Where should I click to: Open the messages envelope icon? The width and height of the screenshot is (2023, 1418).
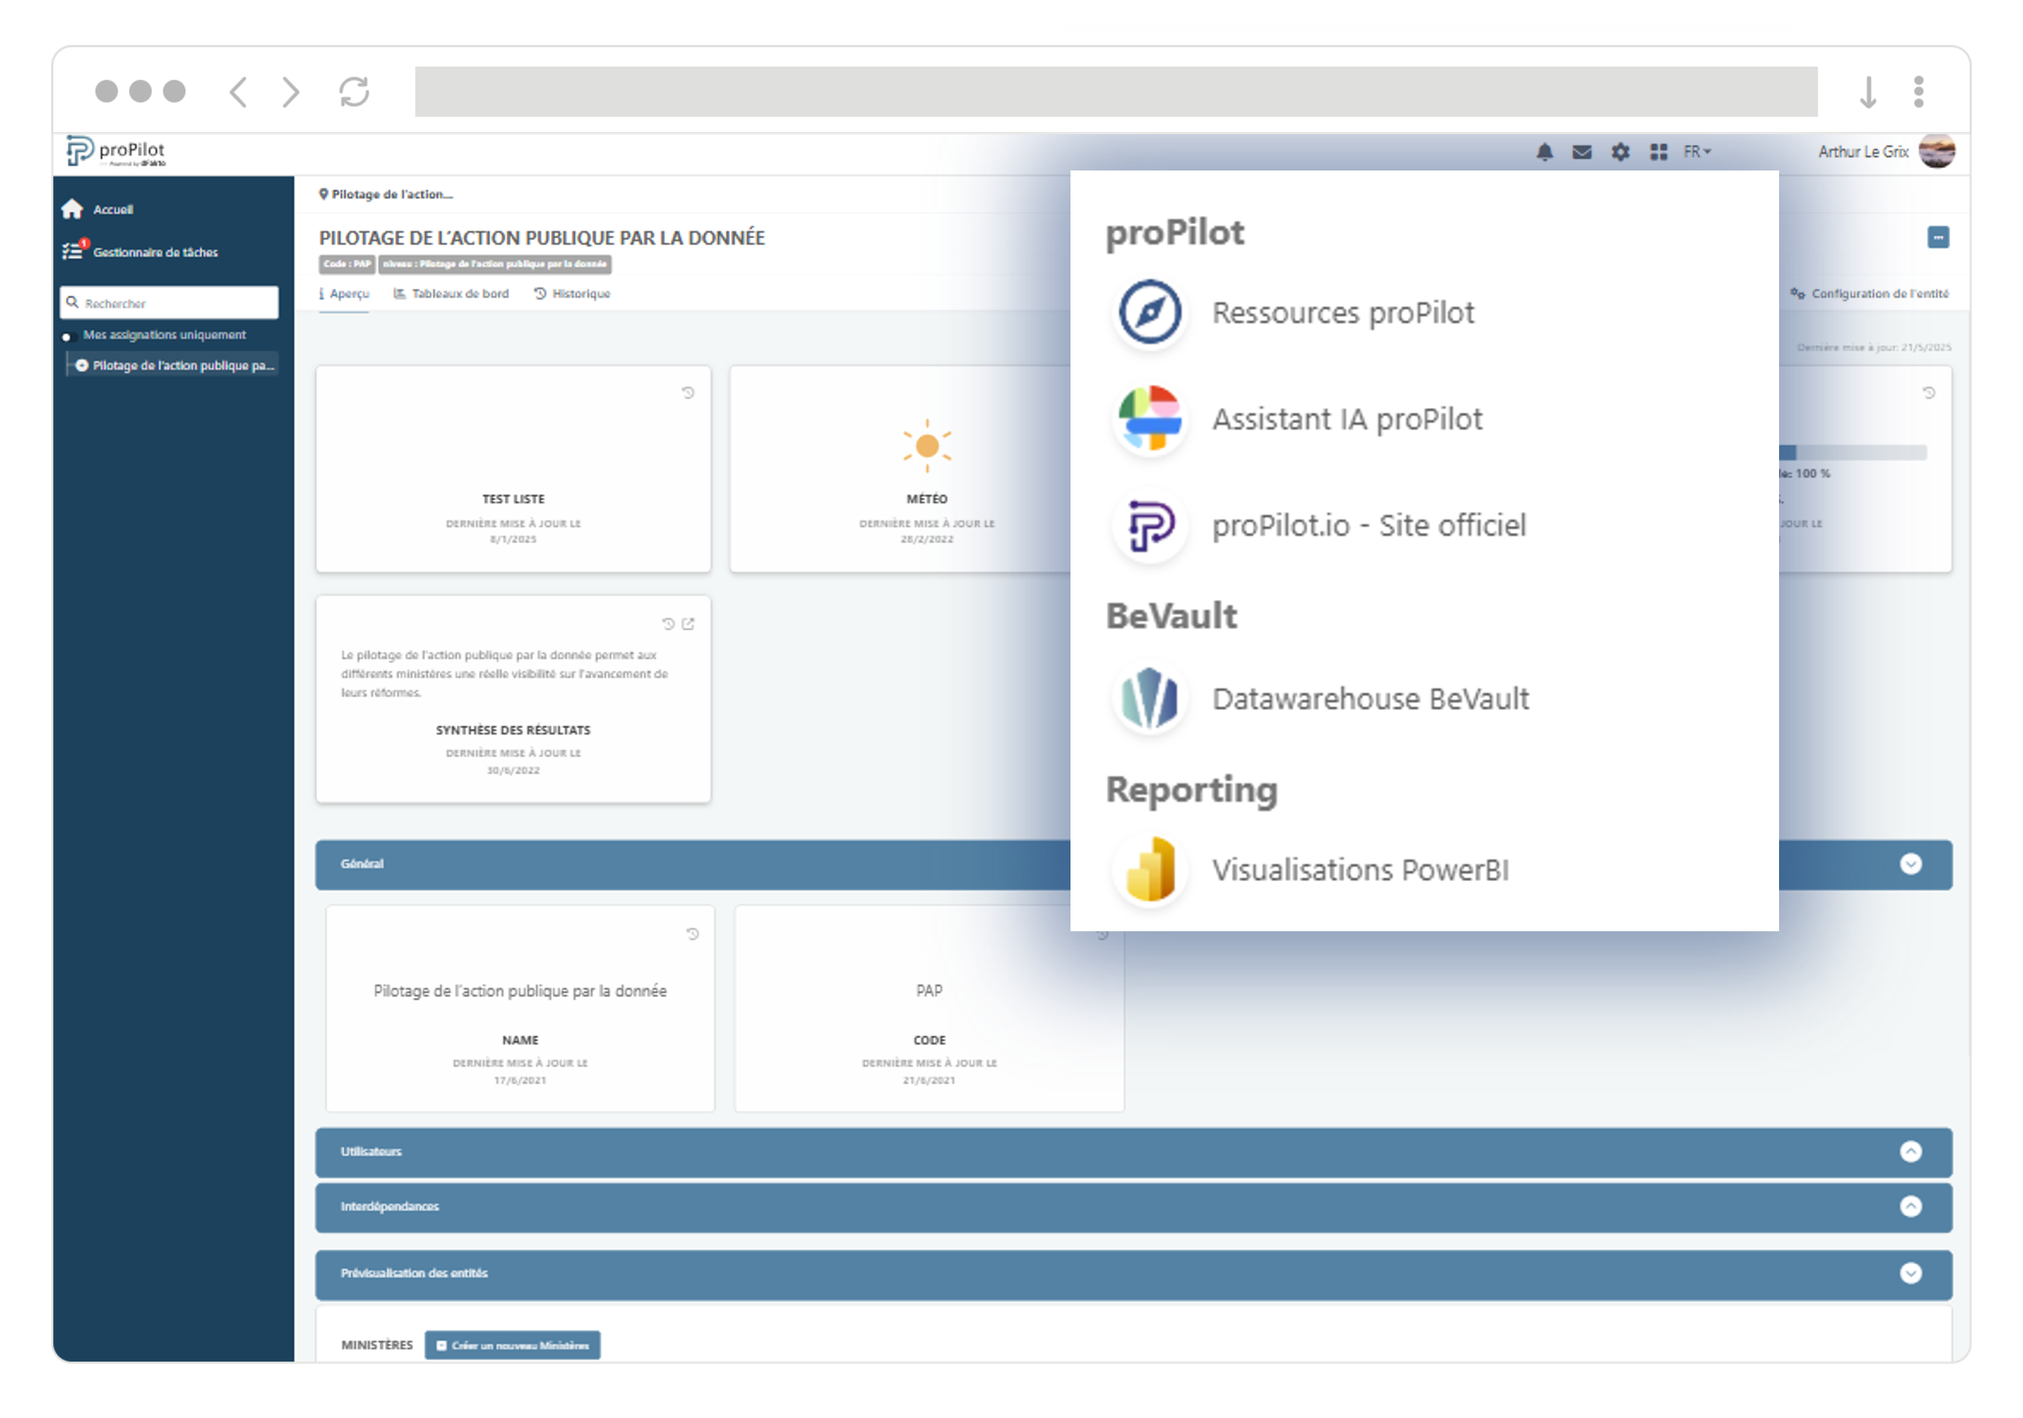1581,152
